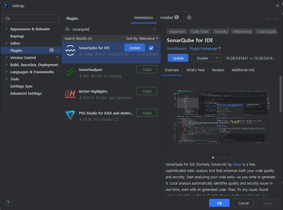Viewport: 283px width, 210px height.
Task: Close the Settings dialog window
Action: coord(277,6)
